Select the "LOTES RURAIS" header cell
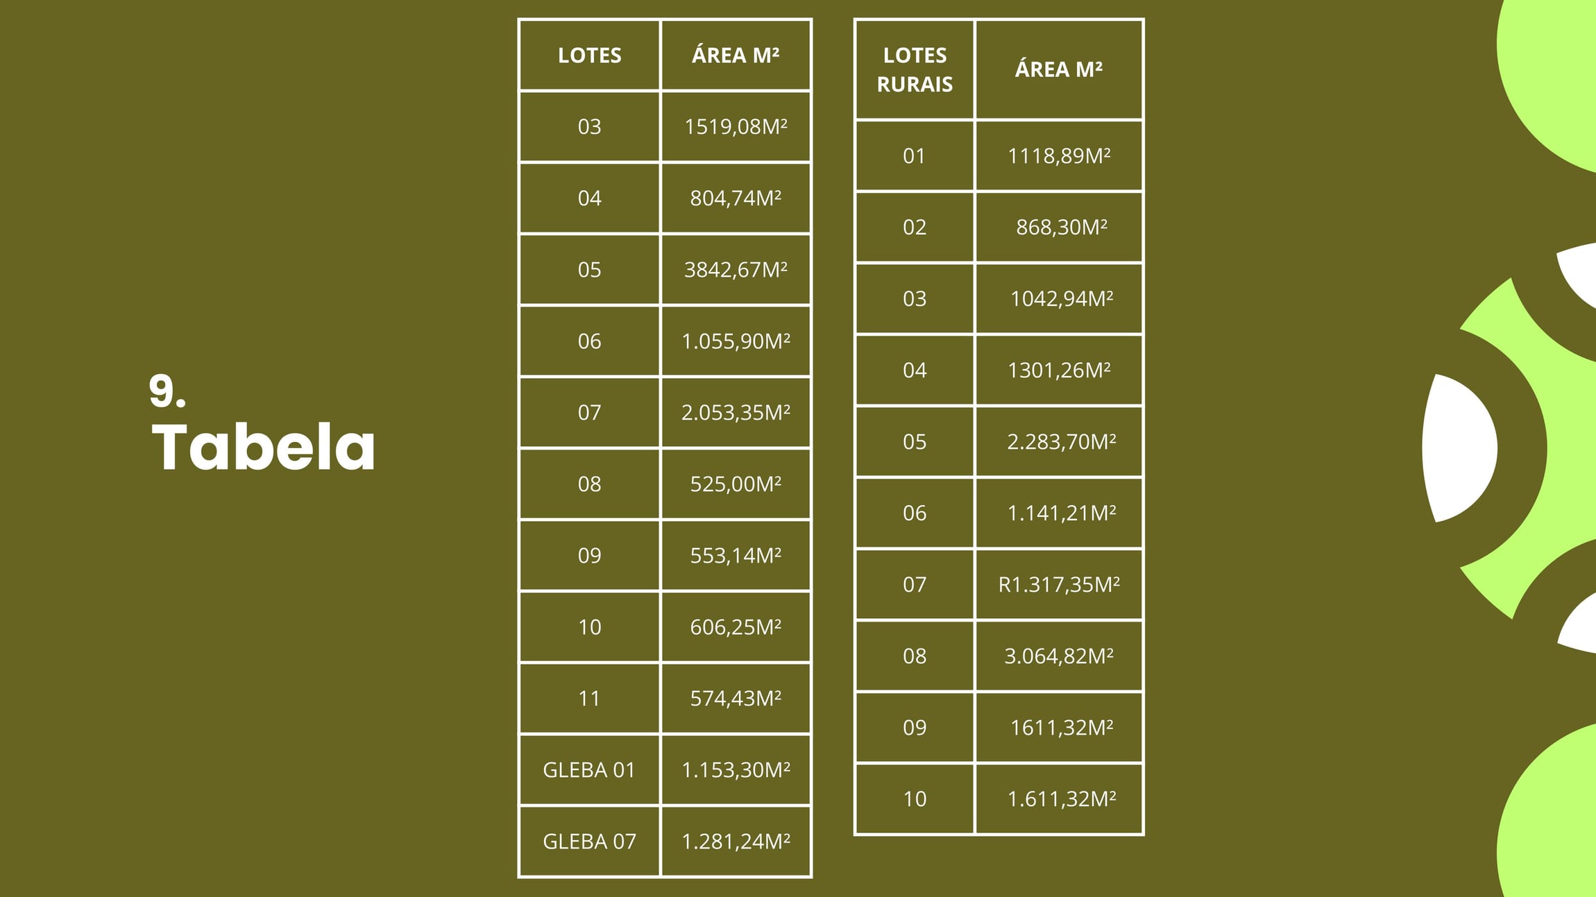The image size is (1596, 897). tap(914, 69)
